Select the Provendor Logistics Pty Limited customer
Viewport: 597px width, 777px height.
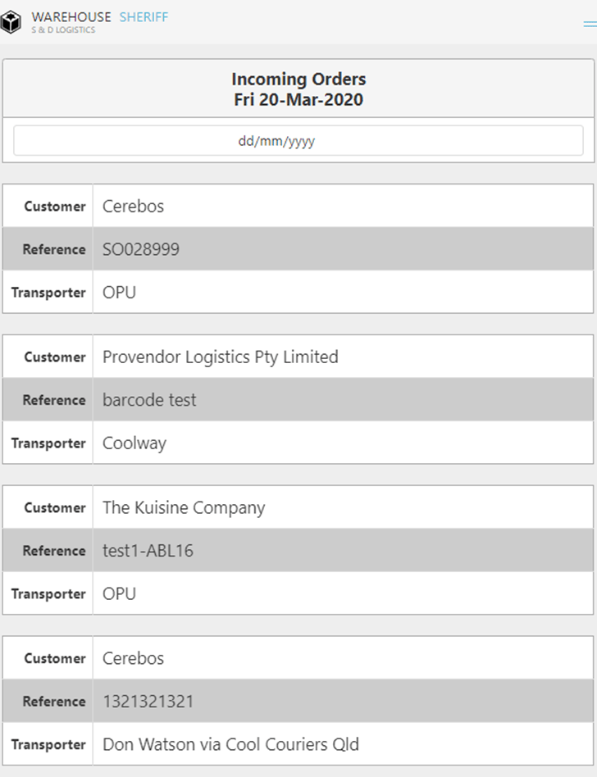220,357
